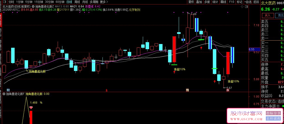The width and height of the screenshot is (284, 124).
Task: Open F10 company info
Action: (231, 2)
